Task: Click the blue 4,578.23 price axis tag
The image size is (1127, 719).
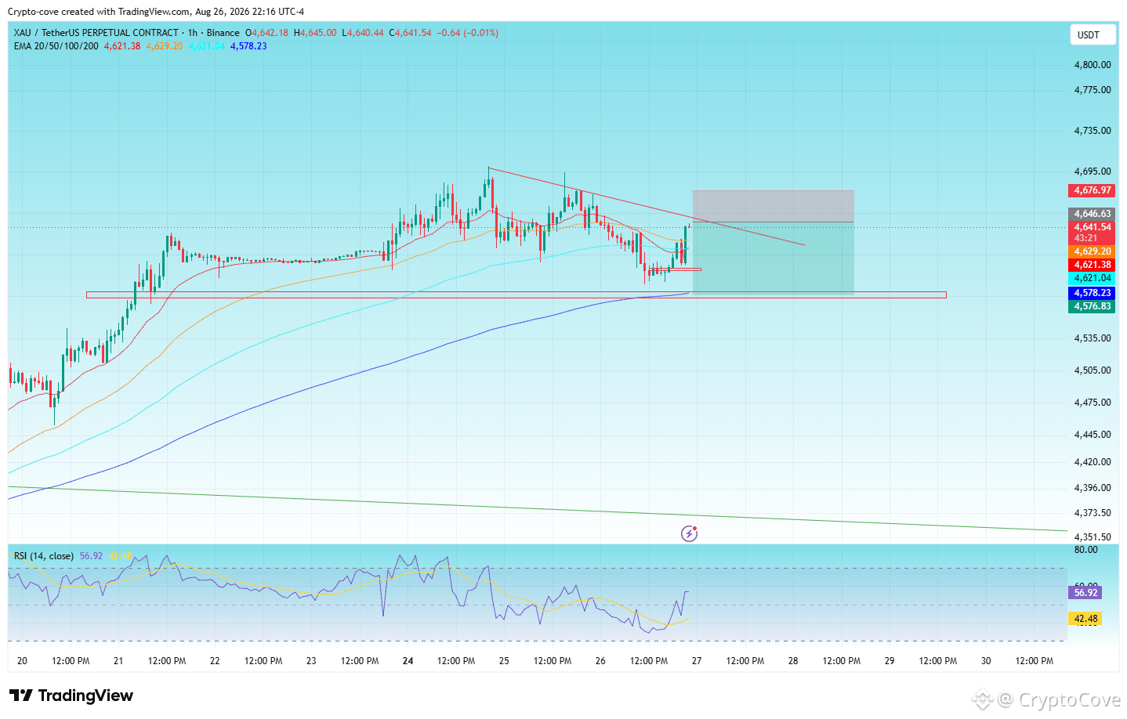Action: 1093,293
